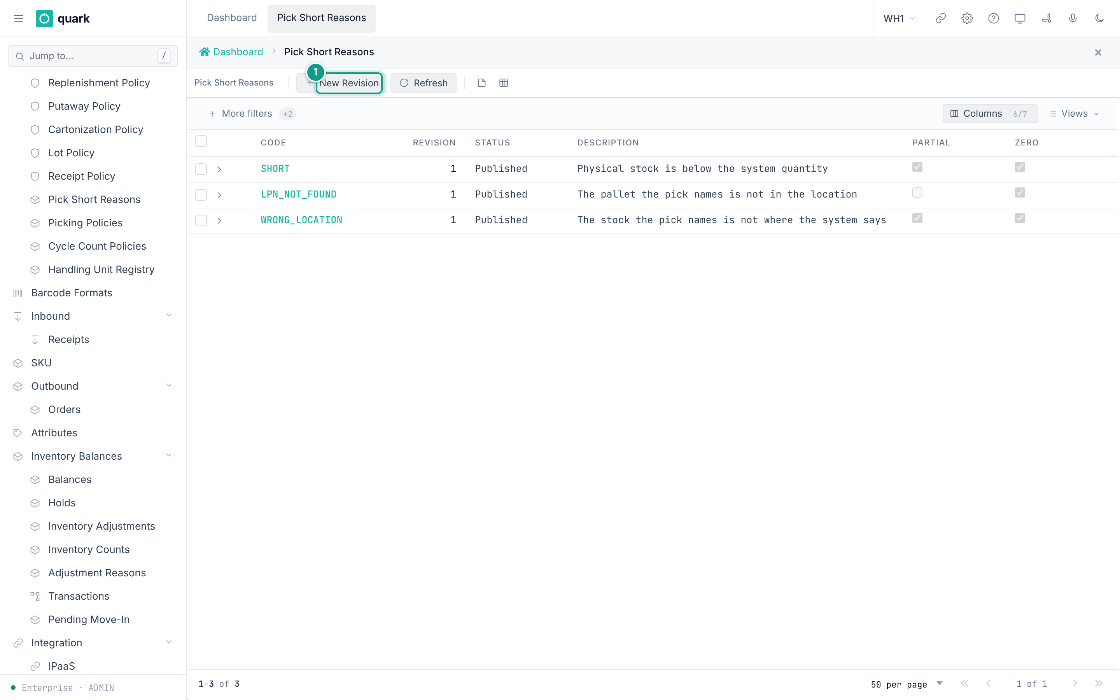
Task: Open the SHORT code link
Action: (x=275, y=168)
